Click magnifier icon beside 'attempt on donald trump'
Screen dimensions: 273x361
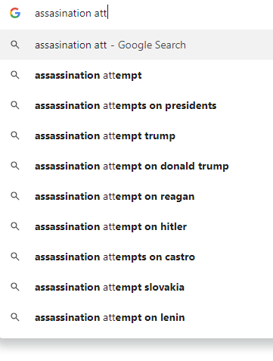point(15,166)
